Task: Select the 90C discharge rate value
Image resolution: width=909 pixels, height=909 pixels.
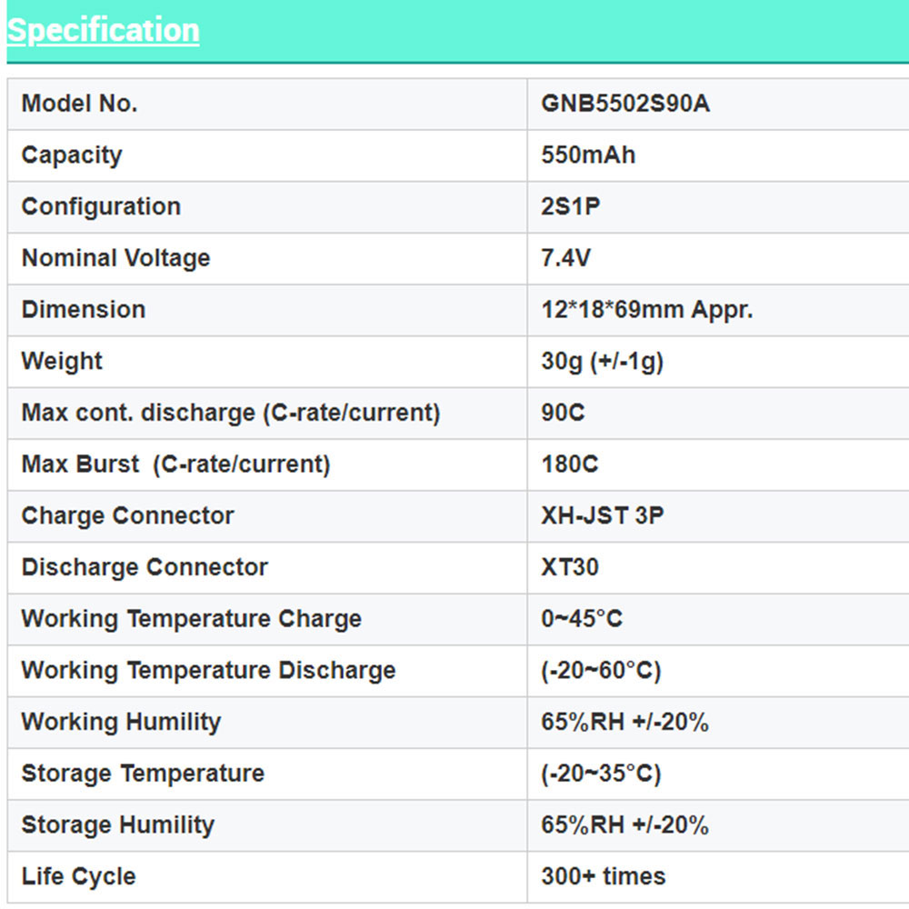Action: [563, 413]
